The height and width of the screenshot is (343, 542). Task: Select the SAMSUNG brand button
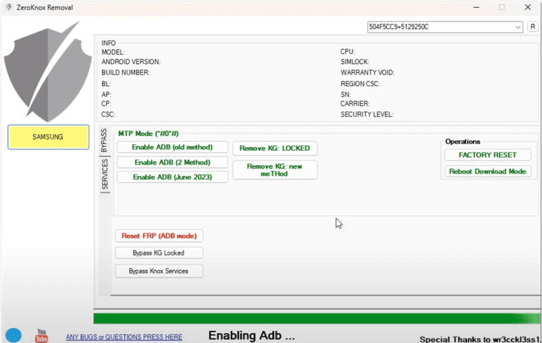(x=48, y=137)
